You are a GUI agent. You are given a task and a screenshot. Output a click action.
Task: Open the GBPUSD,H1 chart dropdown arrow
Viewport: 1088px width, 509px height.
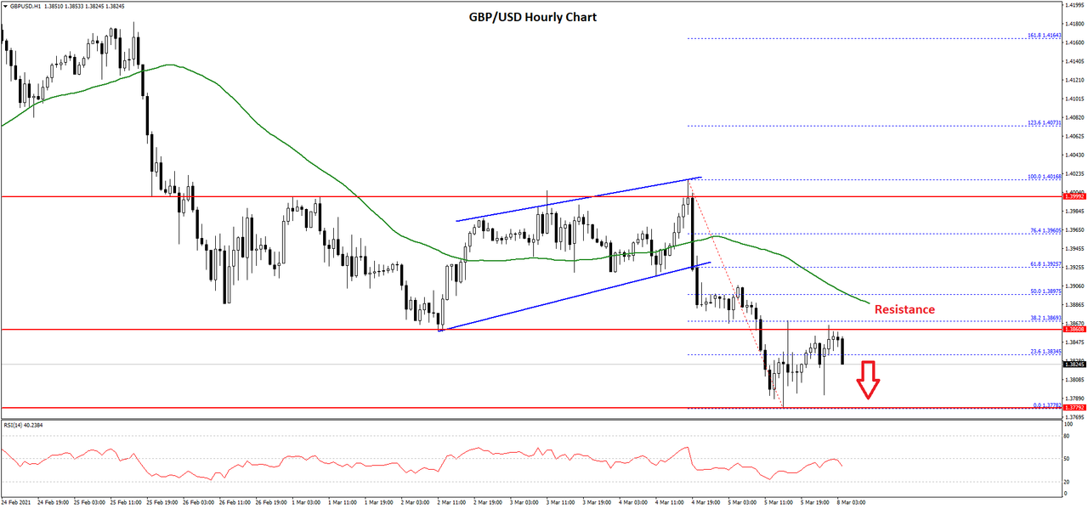tap(7, 7)
